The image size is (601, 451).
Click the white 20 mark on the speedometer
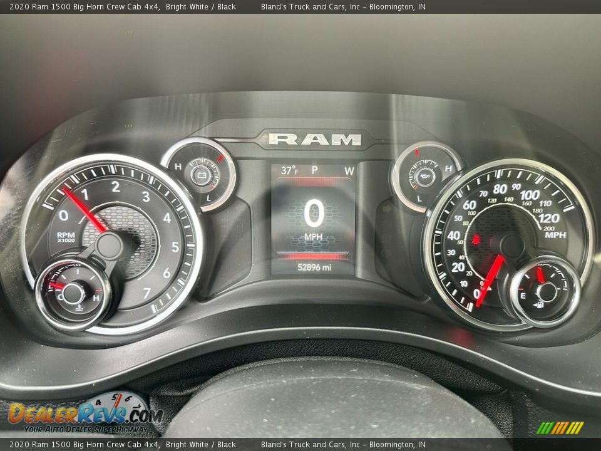(458, 267)
